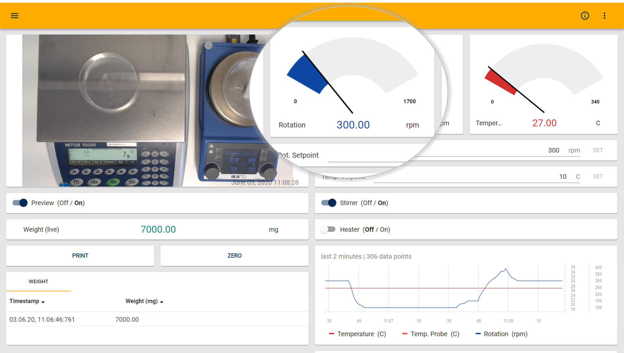
Task: Toggle the Stirrer switch off
Action: (x=329, y=203)
